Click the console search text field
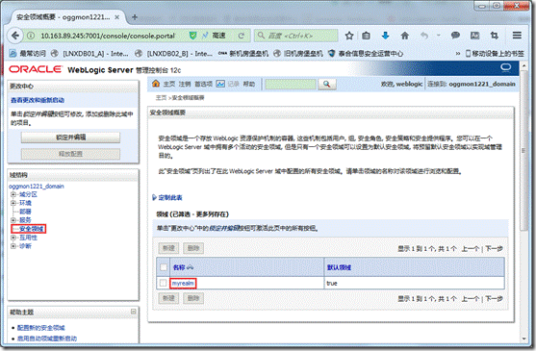 click(291, 84)
